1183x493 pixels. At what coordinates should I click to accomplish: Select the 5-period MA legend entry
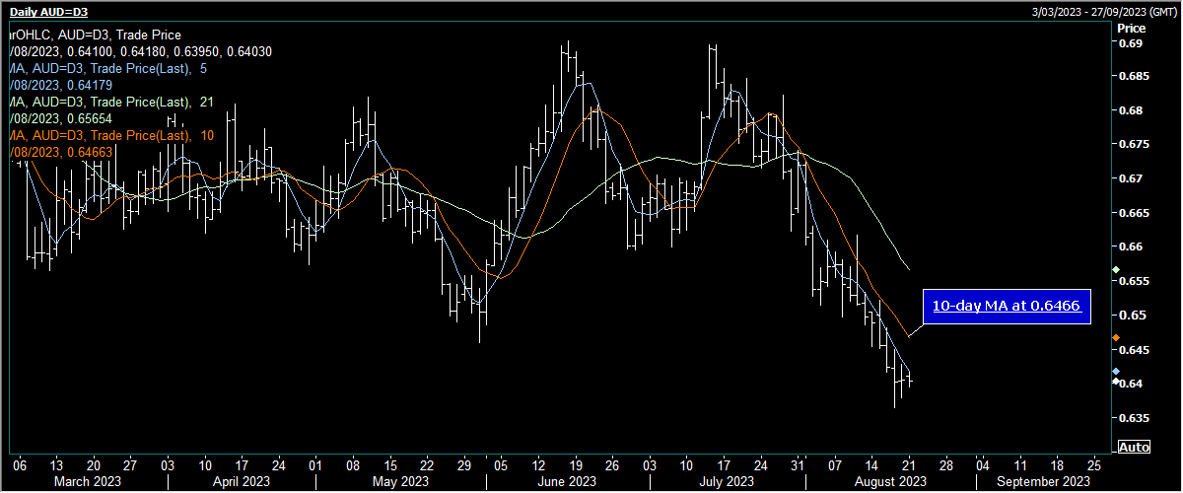(x=110, y=69)
